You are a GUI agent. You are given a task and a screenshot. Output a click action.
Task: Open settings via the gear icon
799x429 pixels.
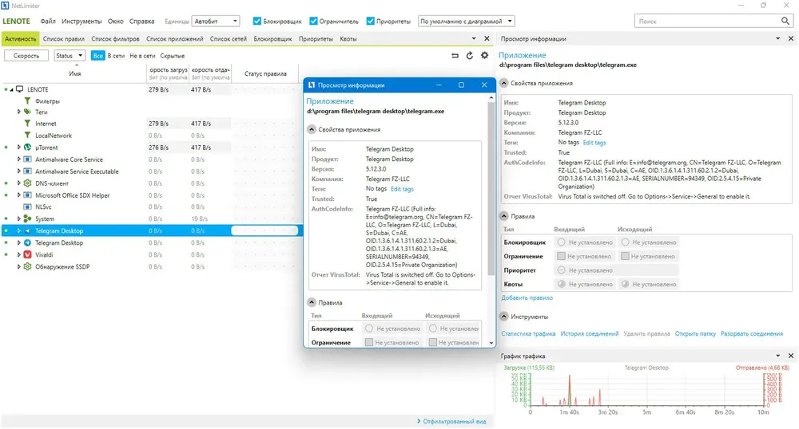(484, 56)
